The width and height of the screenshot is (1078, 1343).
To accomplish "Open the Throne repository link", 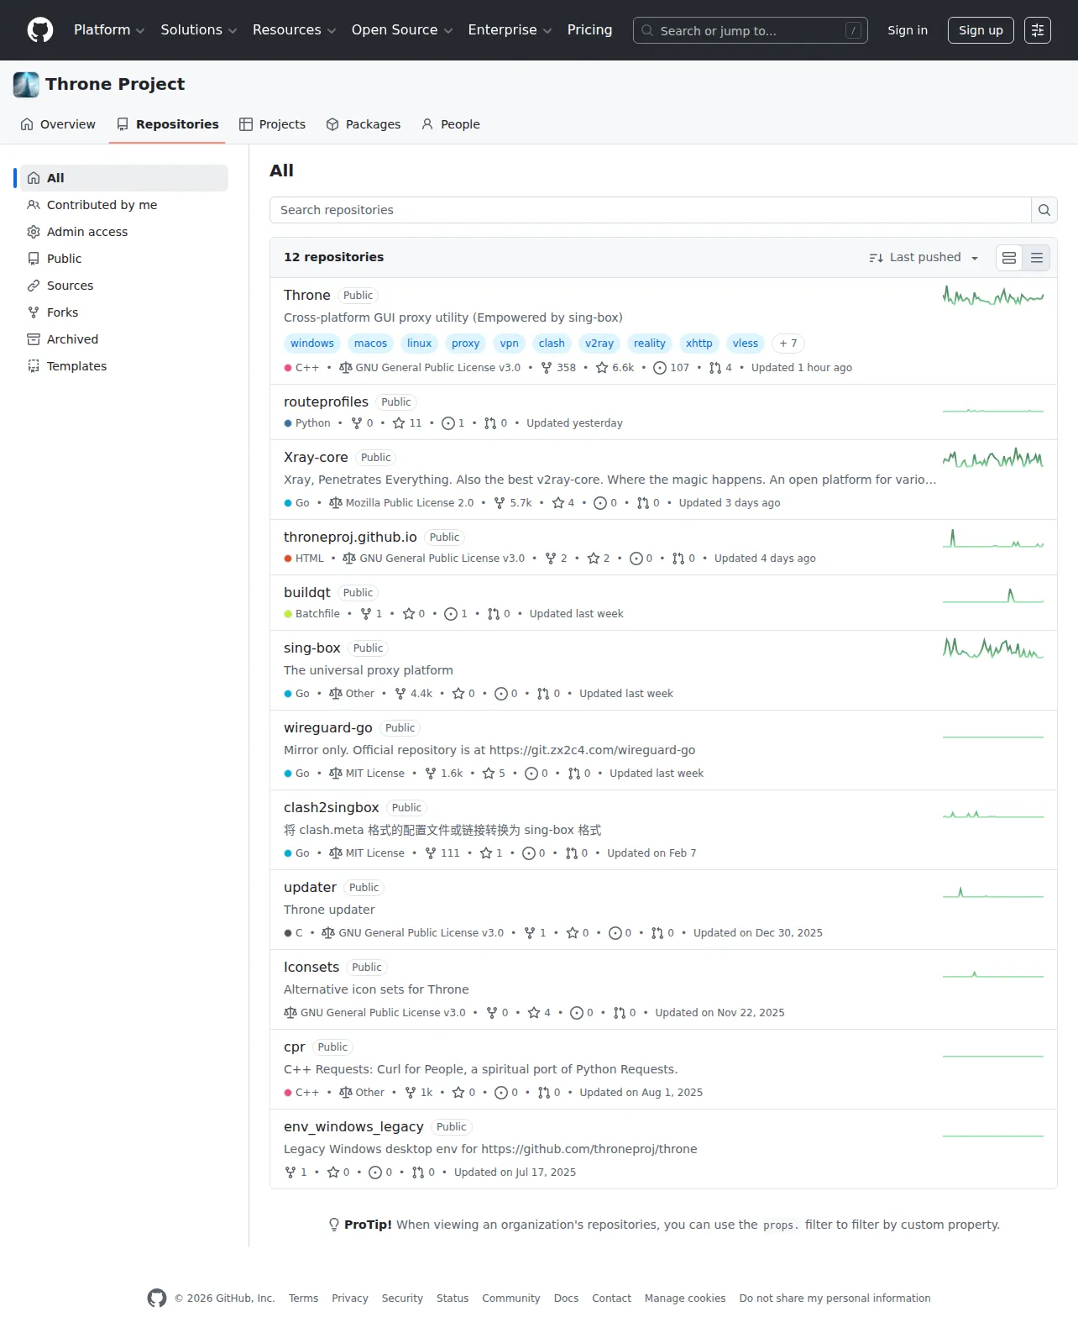I will (307, 296).
